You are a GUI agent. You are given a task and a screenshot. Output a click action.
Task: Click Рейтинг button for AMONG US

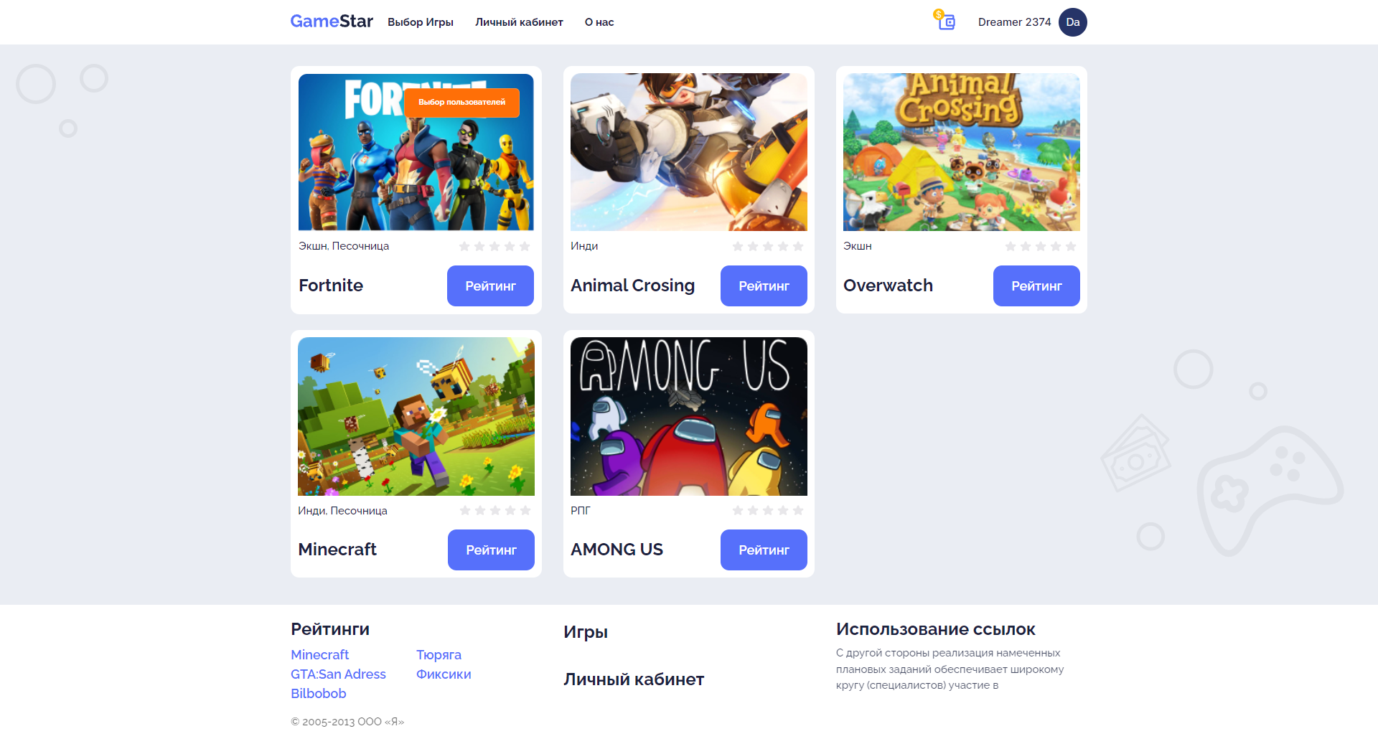point(764,550)
